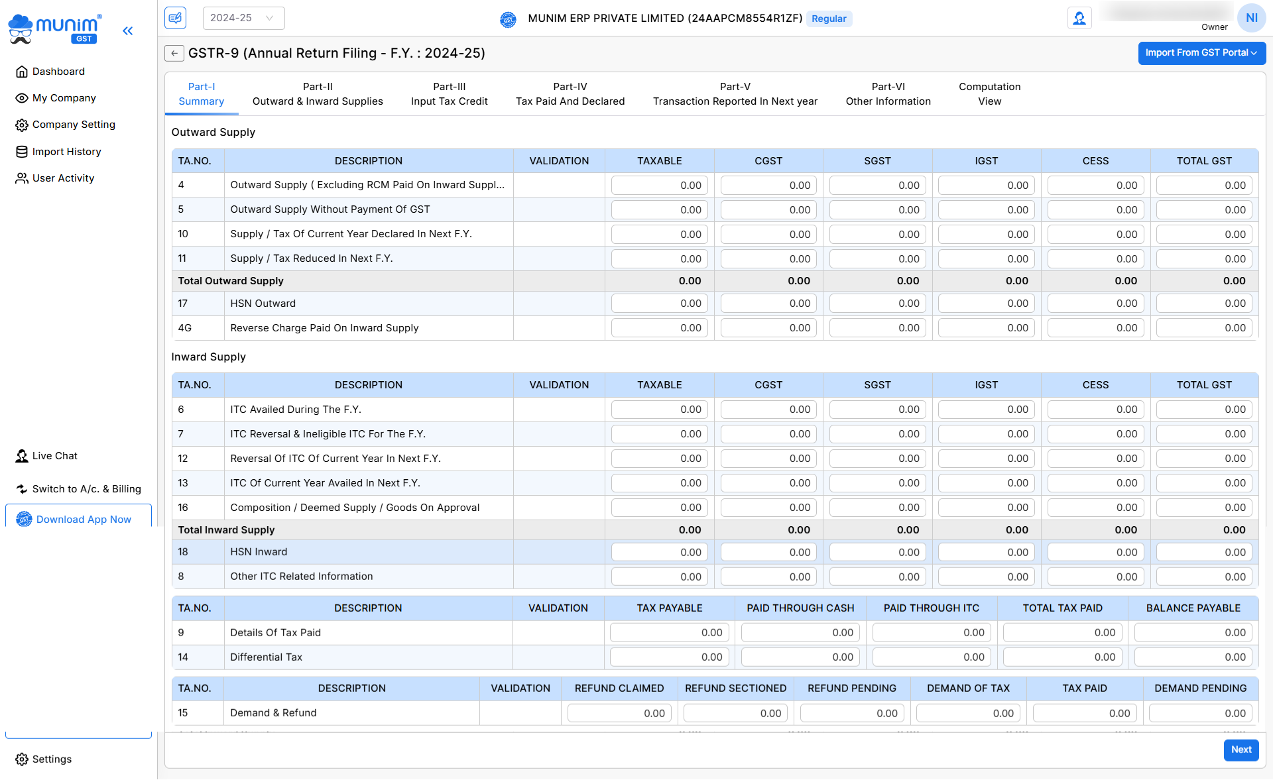1273x780 pixels.
Task: Open Import History sidebar link
Action: 67,152
